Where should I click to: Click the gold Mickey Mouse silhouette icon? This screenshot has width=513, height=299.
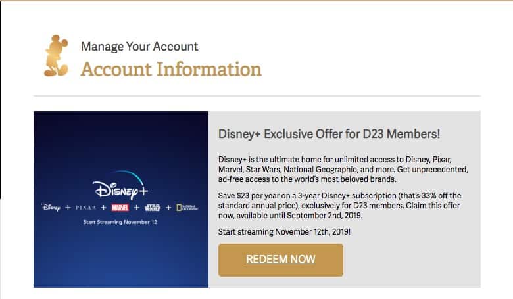pos(57,56)
